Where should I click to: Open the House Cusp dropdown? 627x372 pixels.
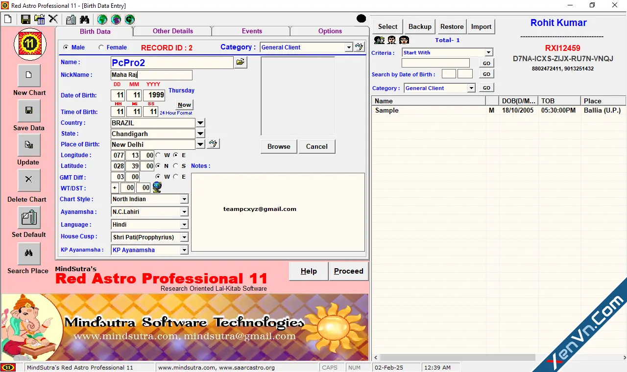184,237
